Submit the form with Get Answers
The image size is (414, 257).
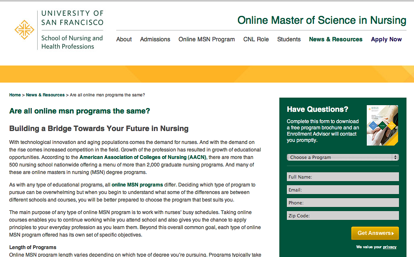(375, 233)
